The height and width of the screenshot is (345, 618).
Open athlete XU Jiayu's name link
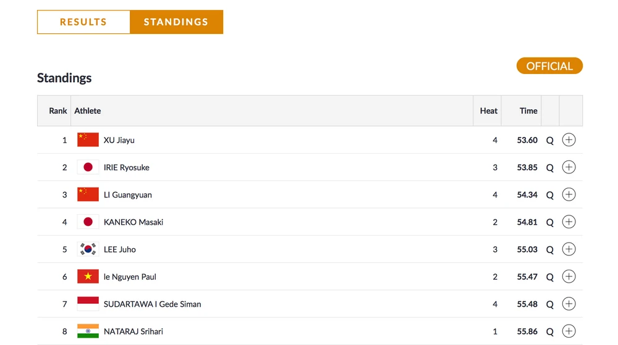pyautogui.click(x=119, y=140)
